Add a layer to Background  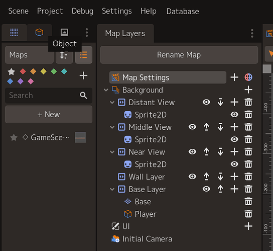248,90
